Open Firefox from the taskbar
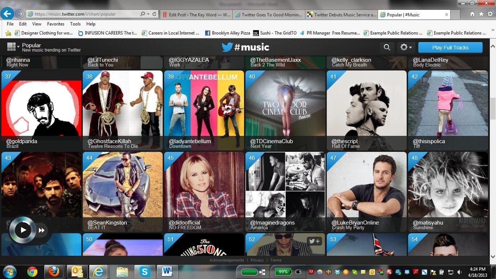496x279 pixels. pyautogui.click(x=54, y=272)
